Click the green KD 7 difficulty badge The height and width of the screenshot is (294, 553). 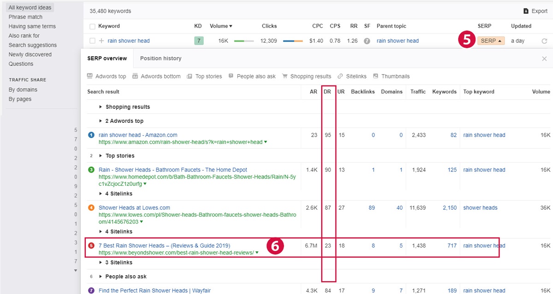click(x=199, y=41)
